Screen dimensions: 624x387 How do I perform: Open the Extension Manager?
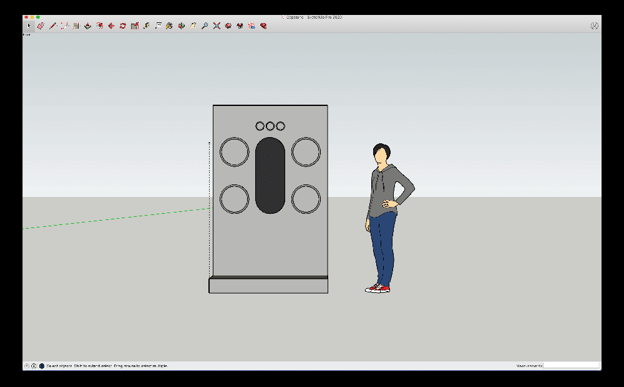[x=263, y=26]
